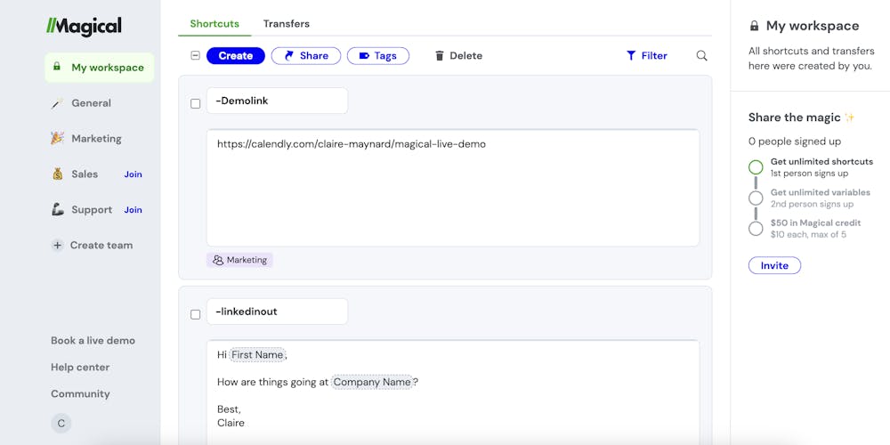Screen dimensions: 890x445
Task: Click the lock icon beside My workspace sidebar
Action: (57, 67)
